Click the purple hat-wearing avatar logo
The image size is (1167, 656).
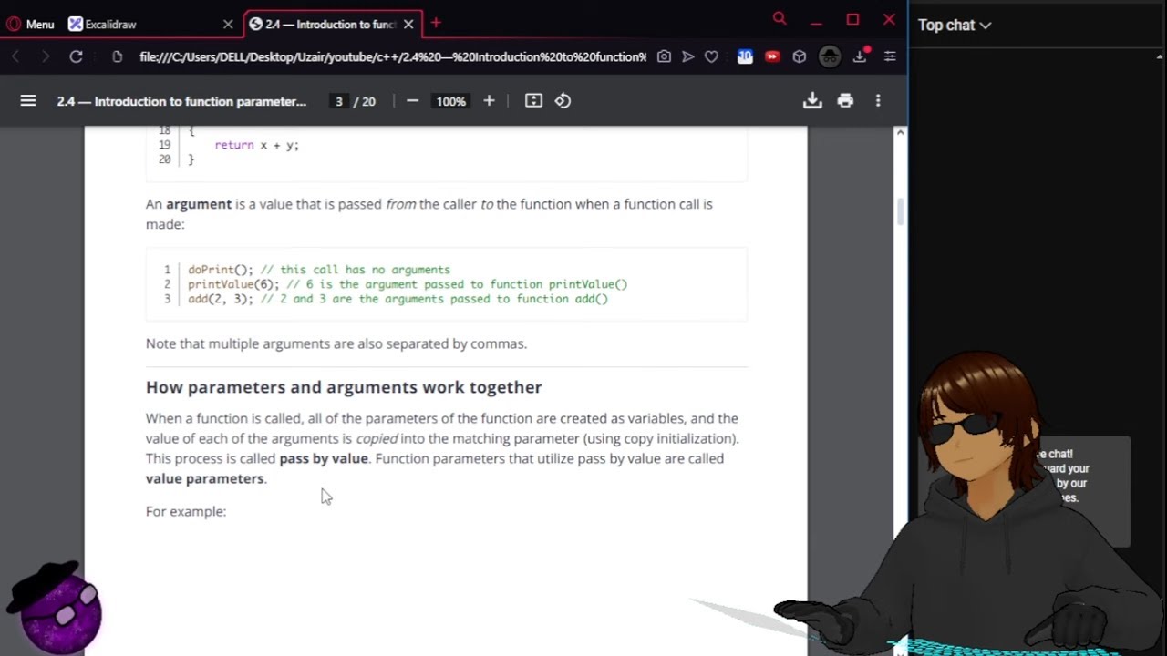57,608
